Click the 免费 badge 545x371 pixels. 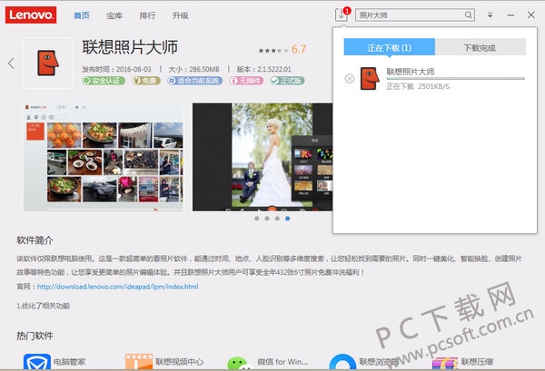pyautogui.click(x=146, y=81)
